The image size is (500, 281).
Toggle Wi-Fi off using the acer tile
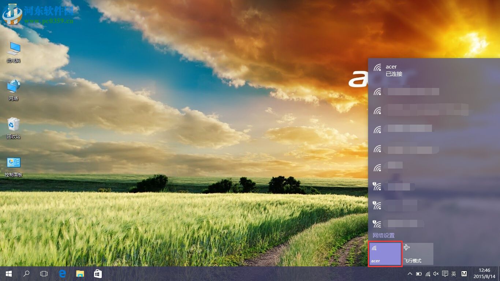coord(385,254)
